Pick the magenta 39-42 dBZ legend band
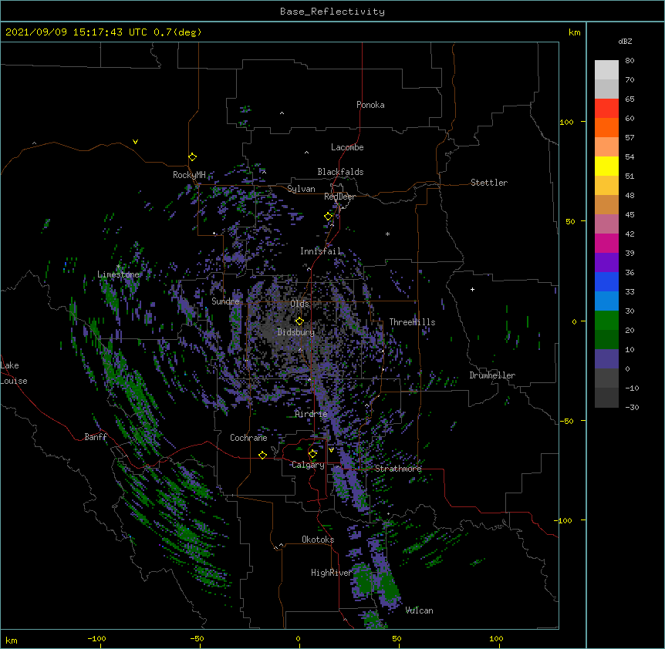This screenshot has height=649, width=665. tap(606, 243)
